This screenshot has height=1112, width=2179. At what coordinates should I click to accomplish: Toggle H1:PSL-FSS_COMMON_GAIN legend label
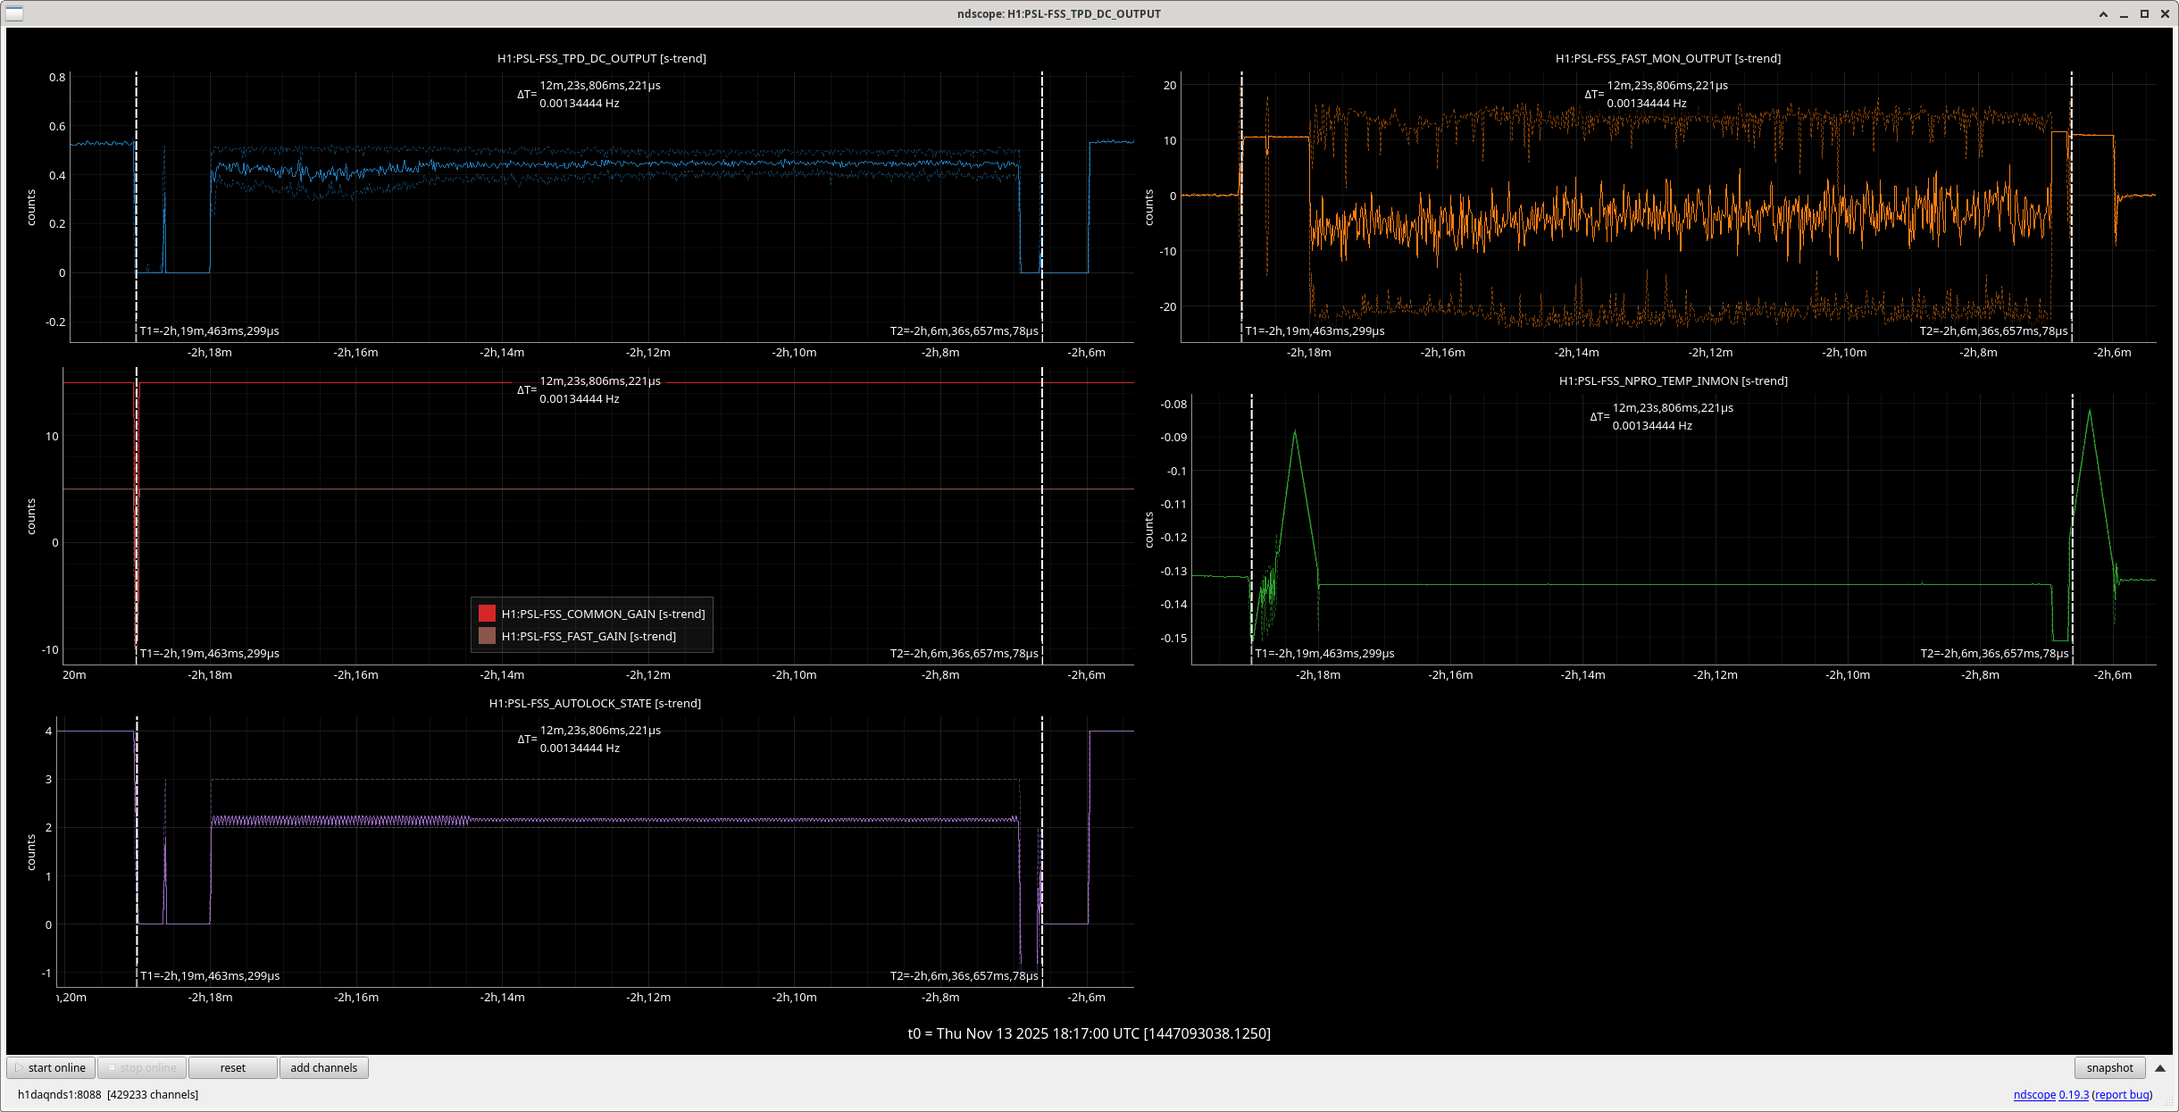point(603,614)
